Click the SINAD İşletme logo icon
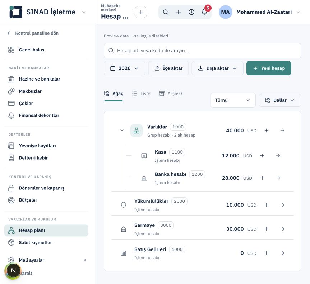This screenshot has width=310, height=284. [x=15, y=12]
